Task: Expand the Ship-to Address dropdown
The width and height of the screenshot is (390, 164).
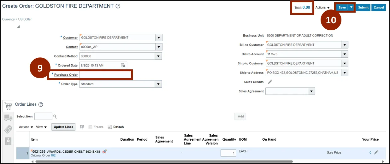Action: pos(345,73)
